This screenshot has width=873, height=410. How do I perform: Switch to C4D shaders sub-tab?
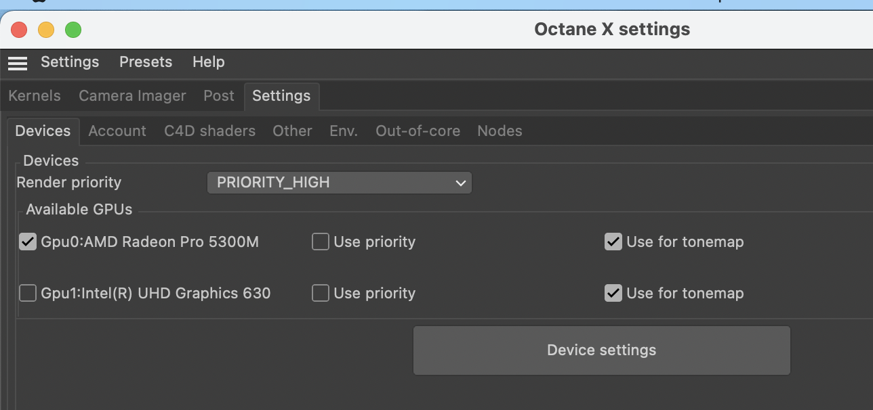click(209, 131)
